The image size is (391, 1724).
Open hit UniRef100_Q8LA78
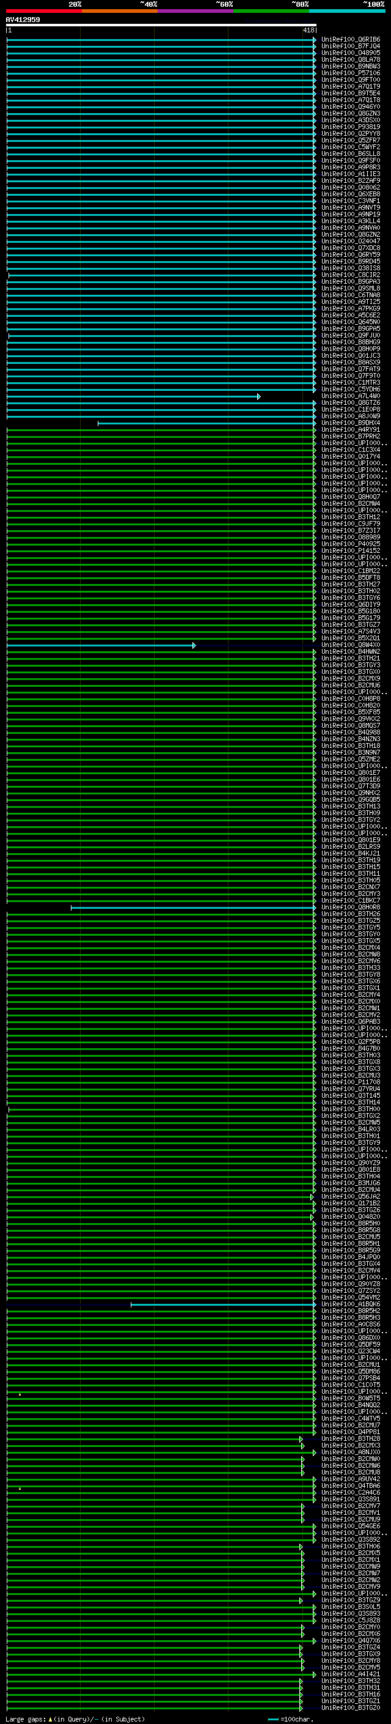click(351, 59)
